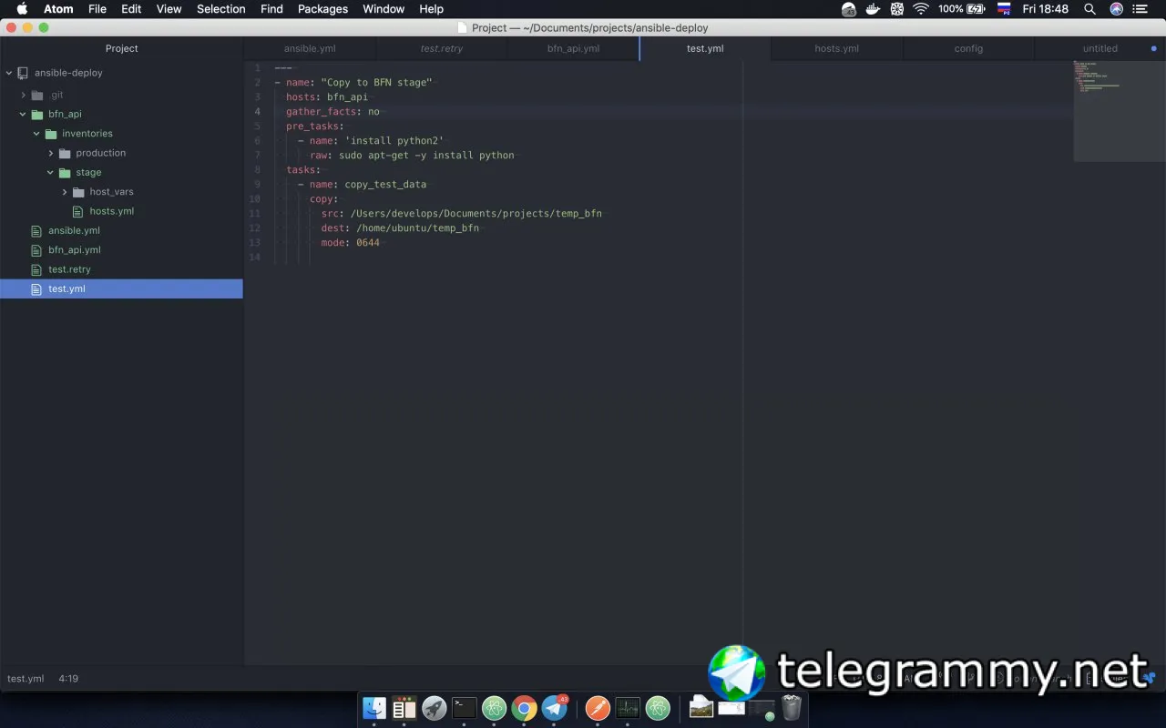Click the Spotlight search magnifier icon
The width and height of the screenshot is (1166, 728).
pyautogui.click(x=1089, y=9)
